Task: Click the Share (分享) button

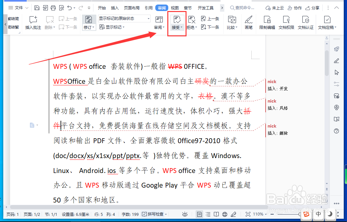Action: 312,8
